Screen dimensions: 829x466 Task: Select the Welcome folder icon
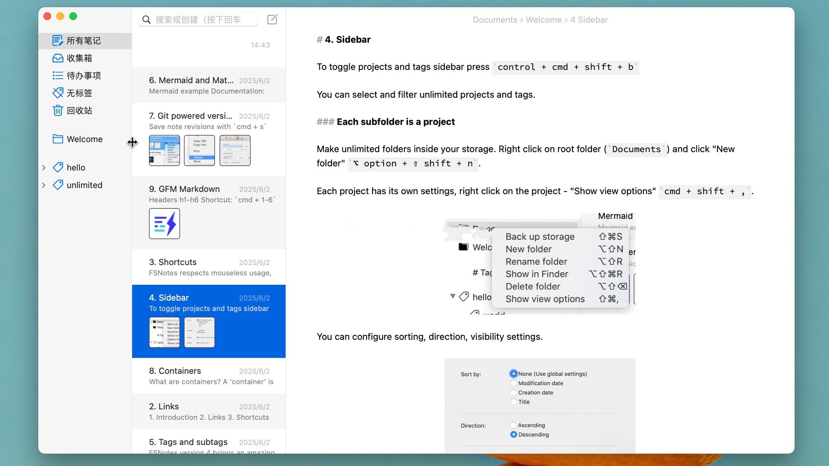click(57, 139)
